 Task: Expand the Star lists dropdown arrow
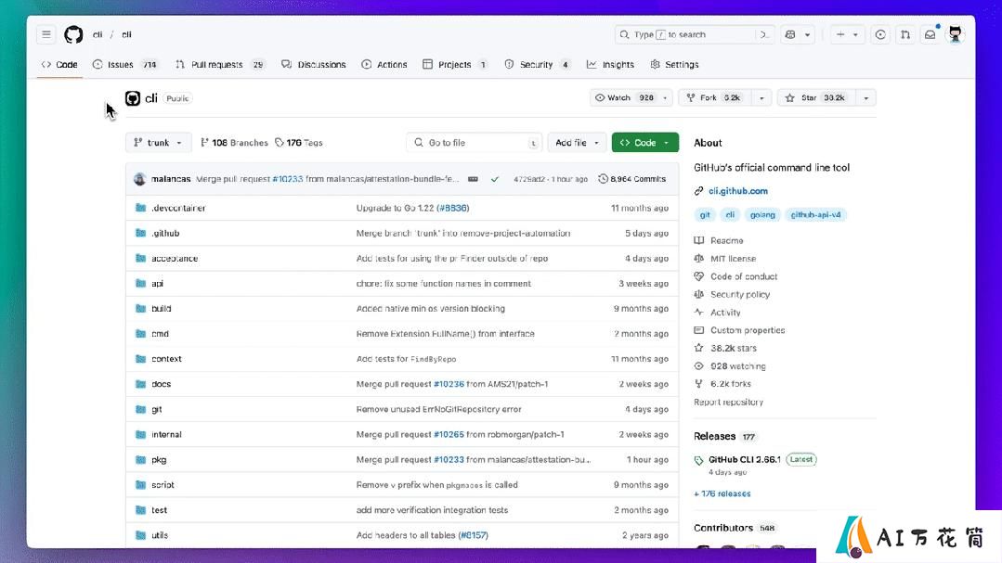pos(866,97)
